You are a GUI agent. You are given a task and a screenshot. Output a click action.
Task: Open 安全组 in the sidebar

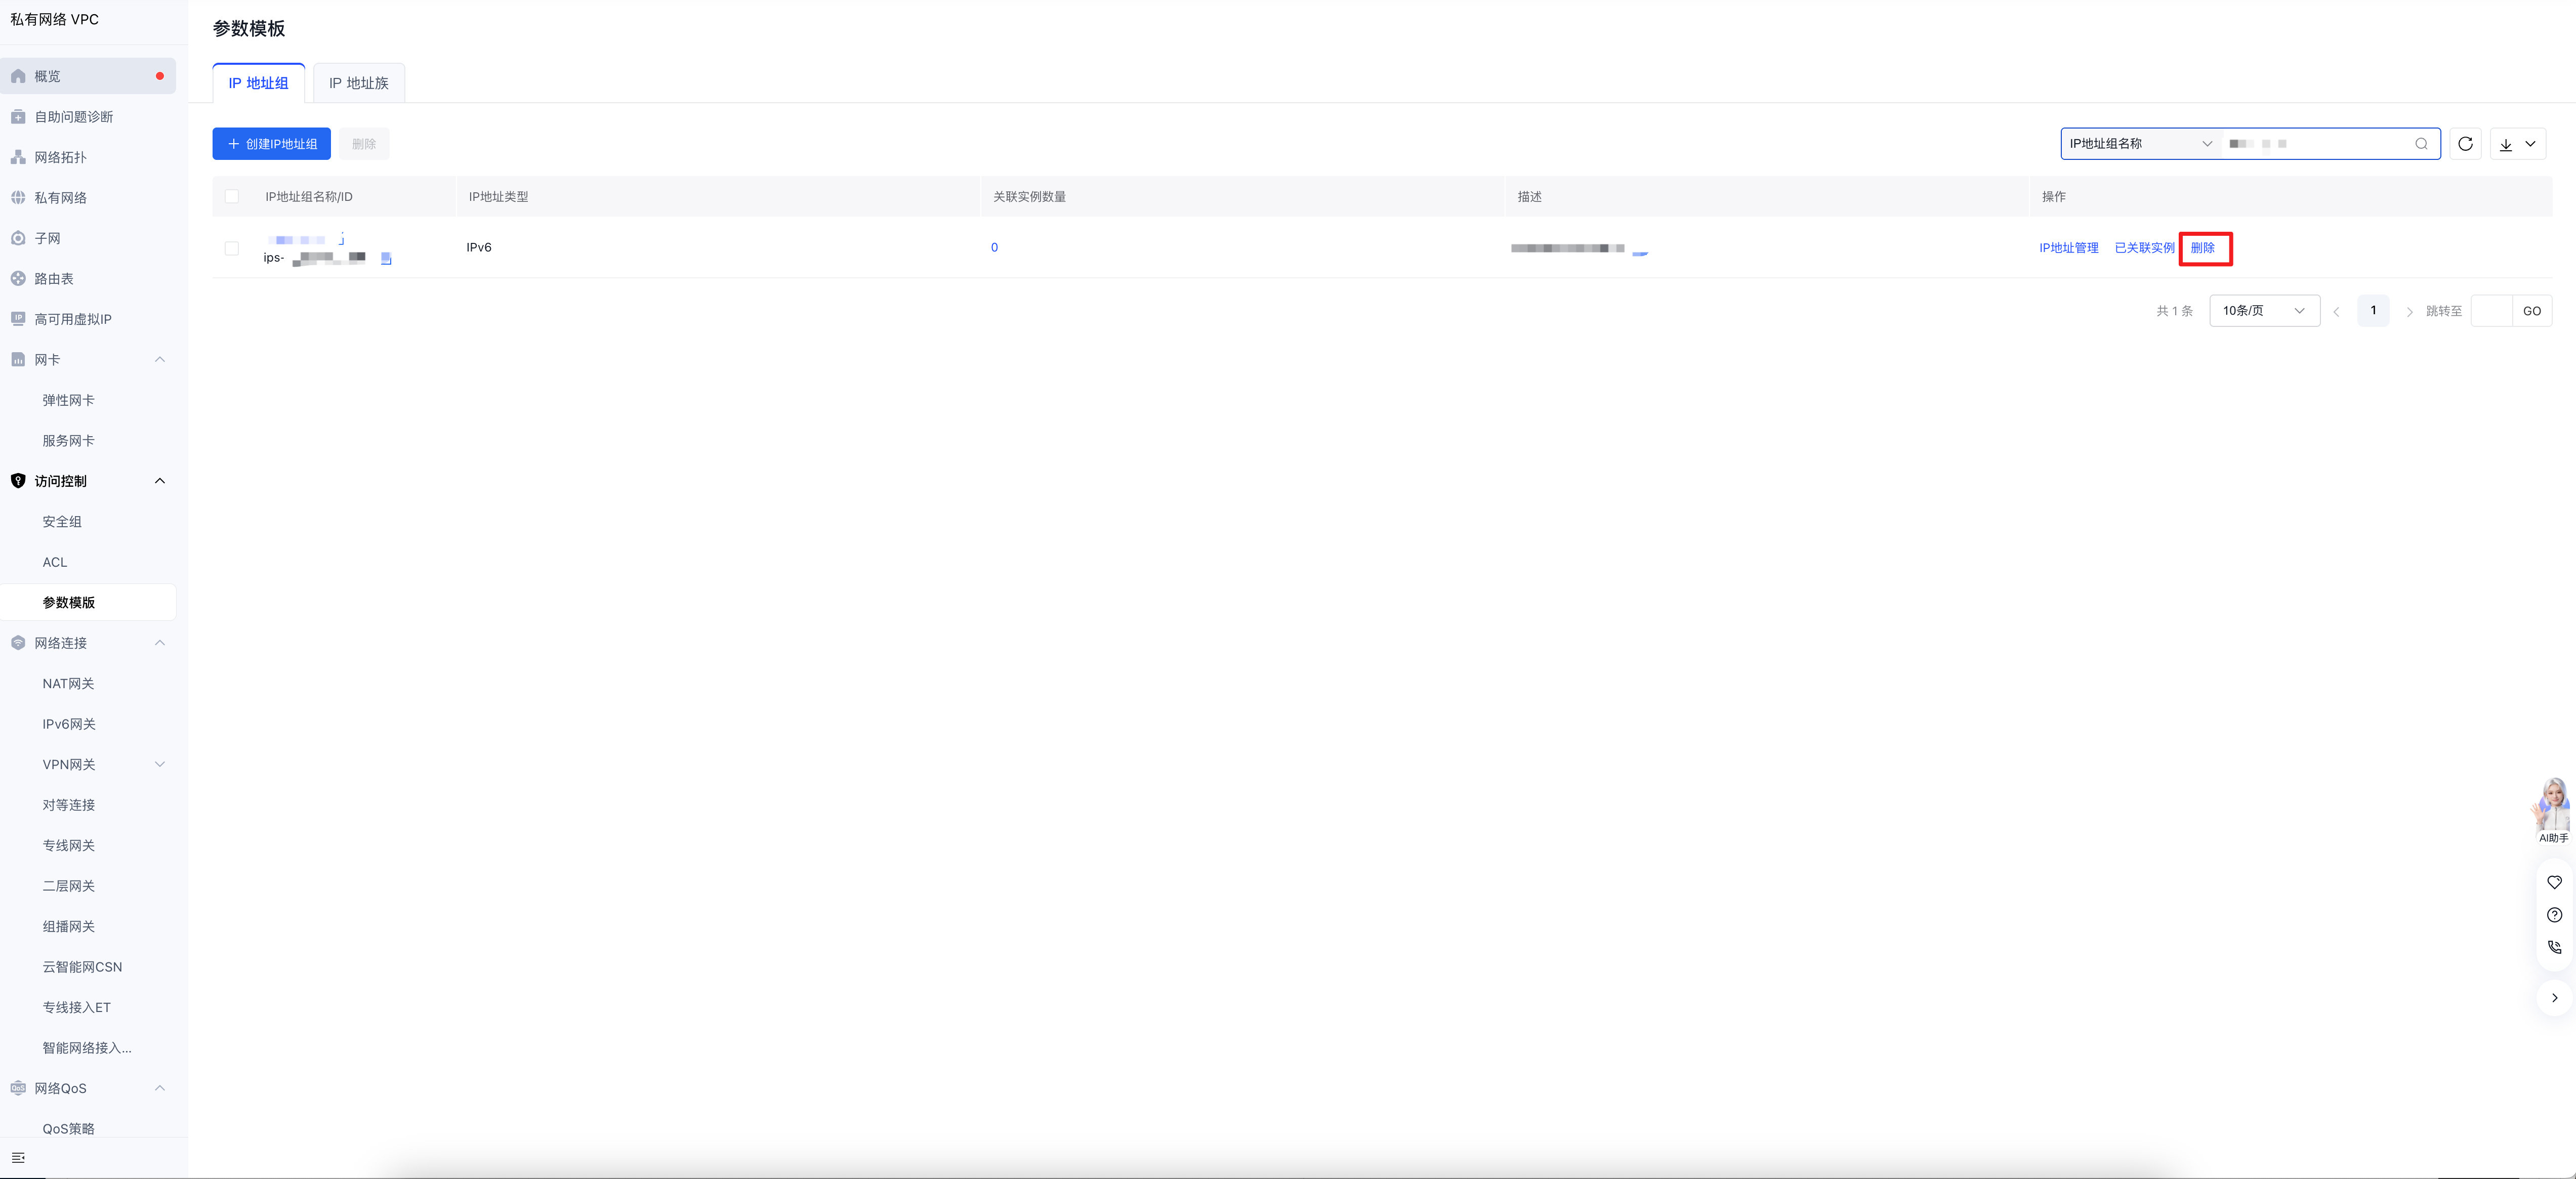(62, 522)
